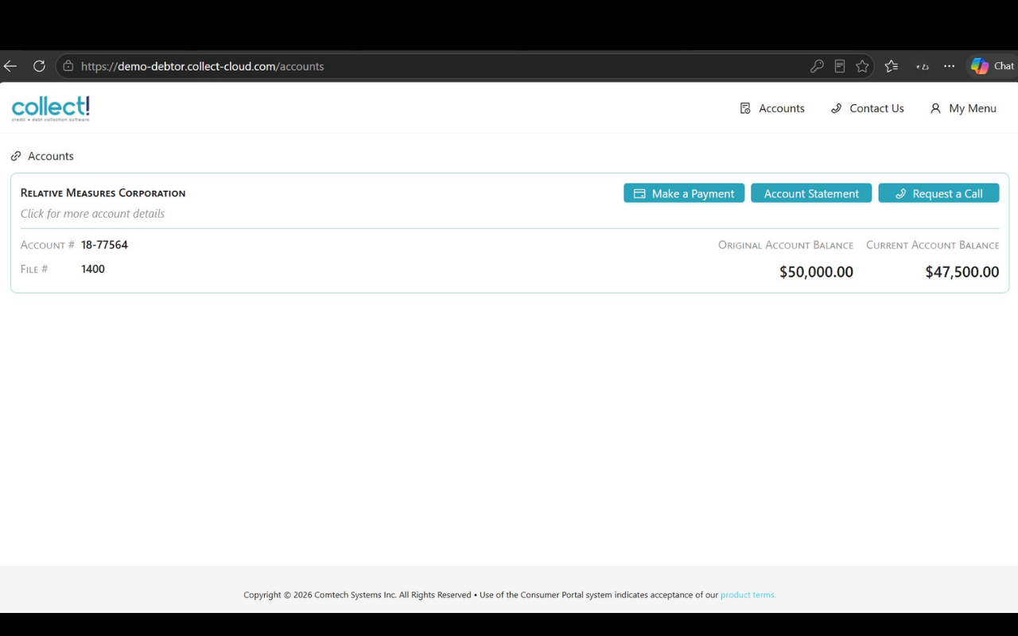Click Relative Measures Corporation account name
Image resolution: width=1018 pixels, height=636 pixels.
pos(103,193)
